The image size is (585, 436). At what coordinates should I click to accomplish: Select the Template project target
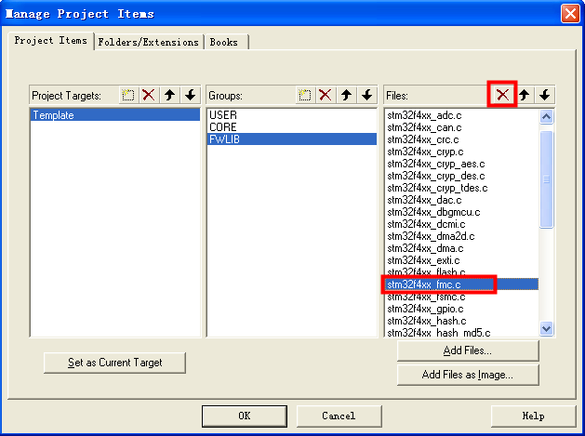pos(115,115)
